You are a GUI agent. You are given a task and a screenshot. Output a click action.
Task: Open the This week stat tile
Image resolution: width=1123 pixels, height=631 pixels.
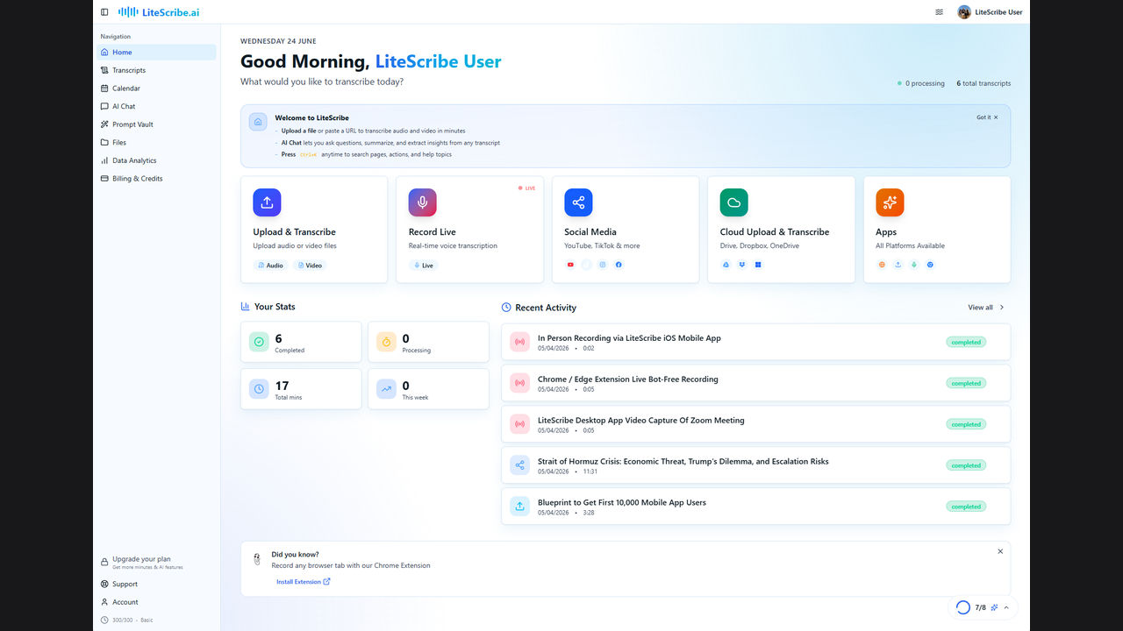[x=428, y=389]
